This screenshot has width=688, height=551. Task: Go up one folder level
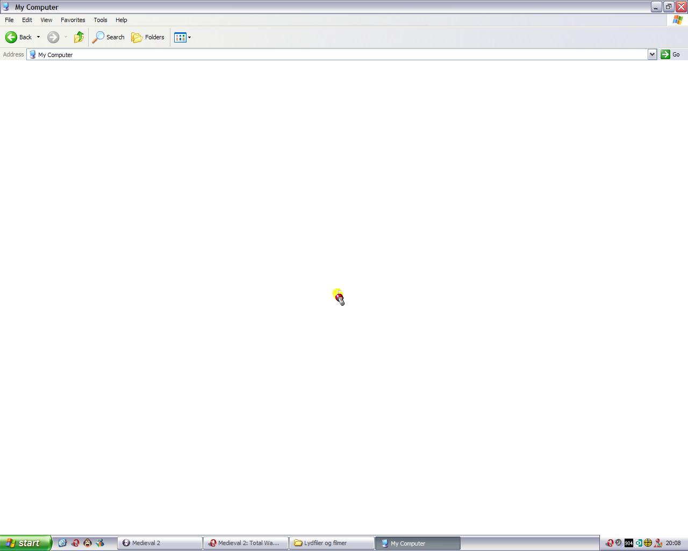79,37
